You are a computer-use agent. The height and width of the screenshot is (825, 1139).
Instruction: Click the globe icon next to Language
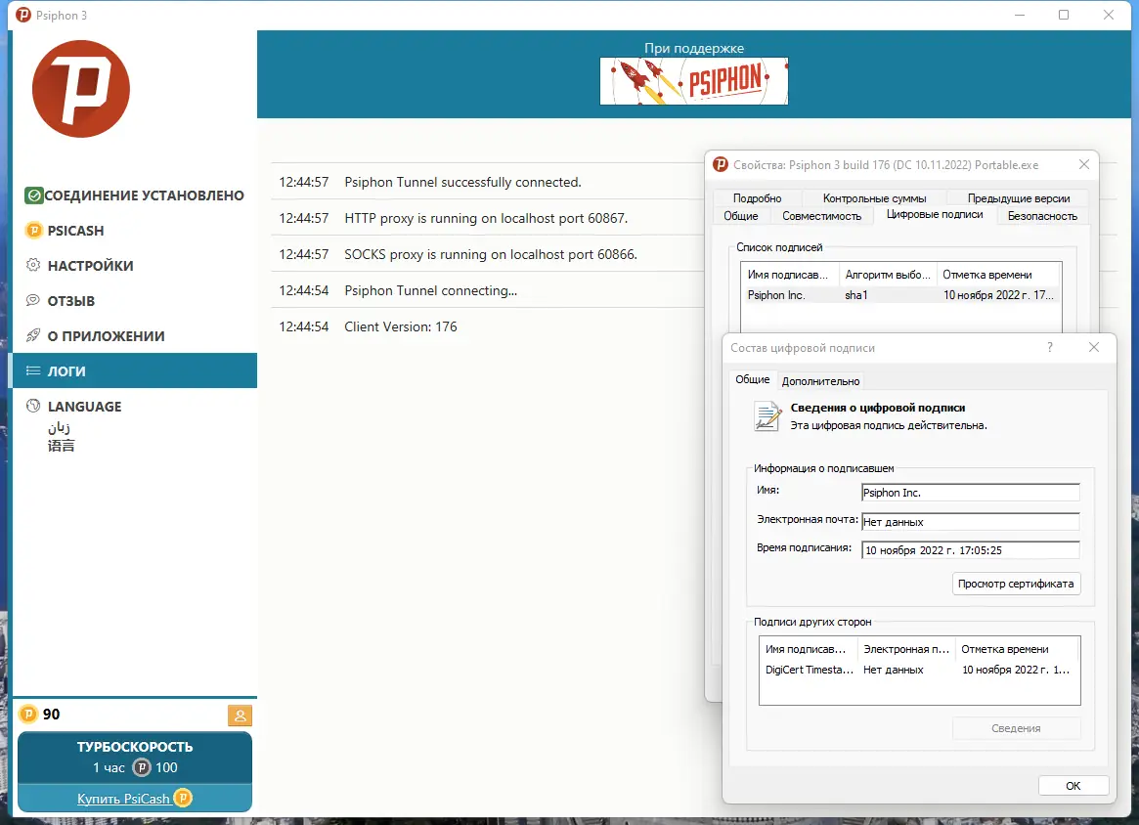[32, 406]
